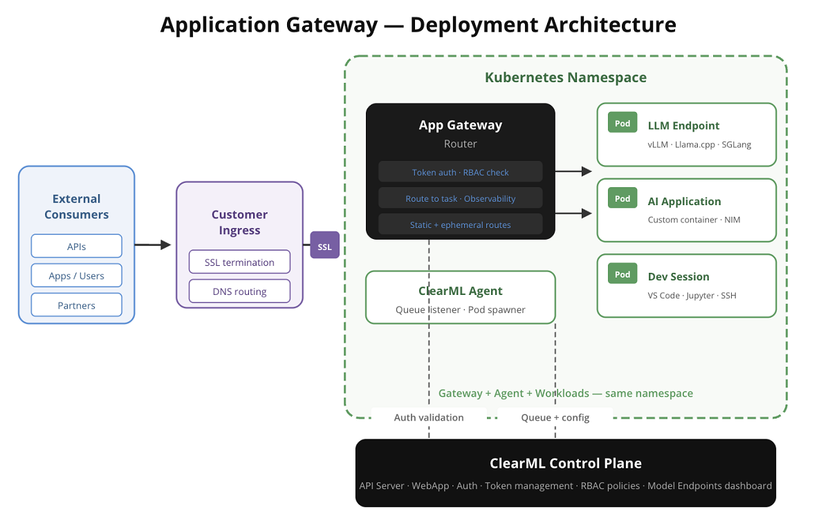Click the Queue + config label
Screen dimensions: 830x527
[x=555, y=417]
